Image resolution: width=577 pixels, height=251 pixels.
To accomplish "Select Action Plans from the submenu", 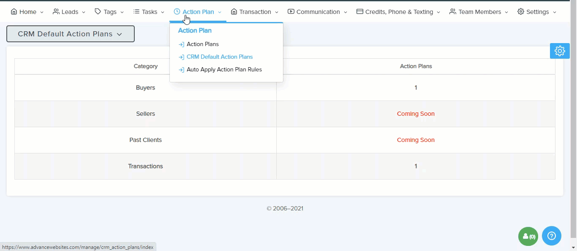I will (x=202, y=44).
